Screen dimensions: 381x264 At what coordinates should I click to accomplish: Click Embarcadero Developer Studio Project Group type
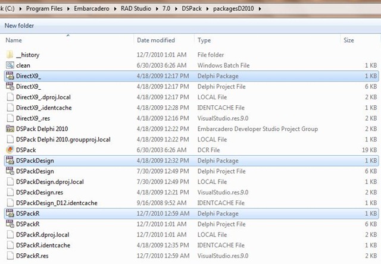click(x=258, y=129)
